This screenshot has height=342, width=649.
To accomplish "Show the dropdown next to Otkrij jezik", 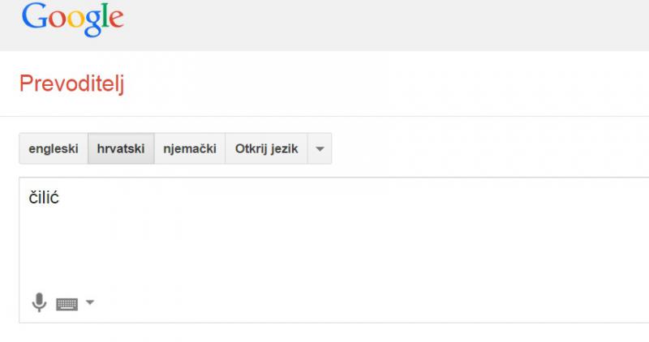I will pos(320,149).
